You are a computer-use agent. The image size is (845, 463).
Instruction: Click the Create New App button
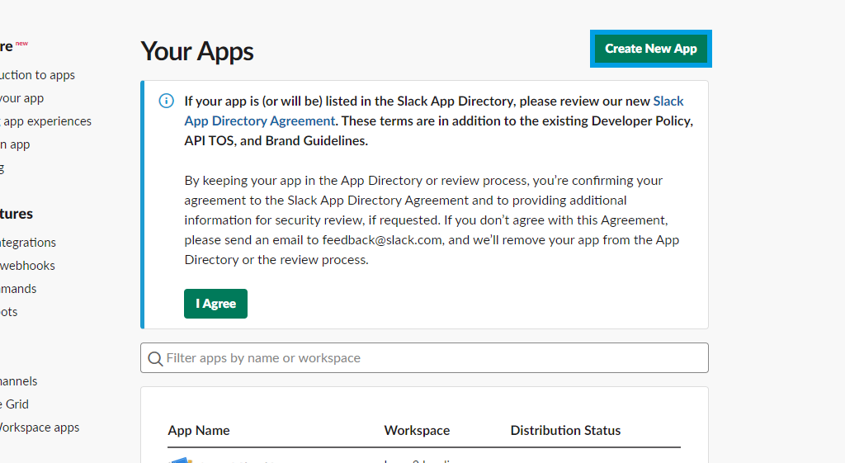coord(650,49)
